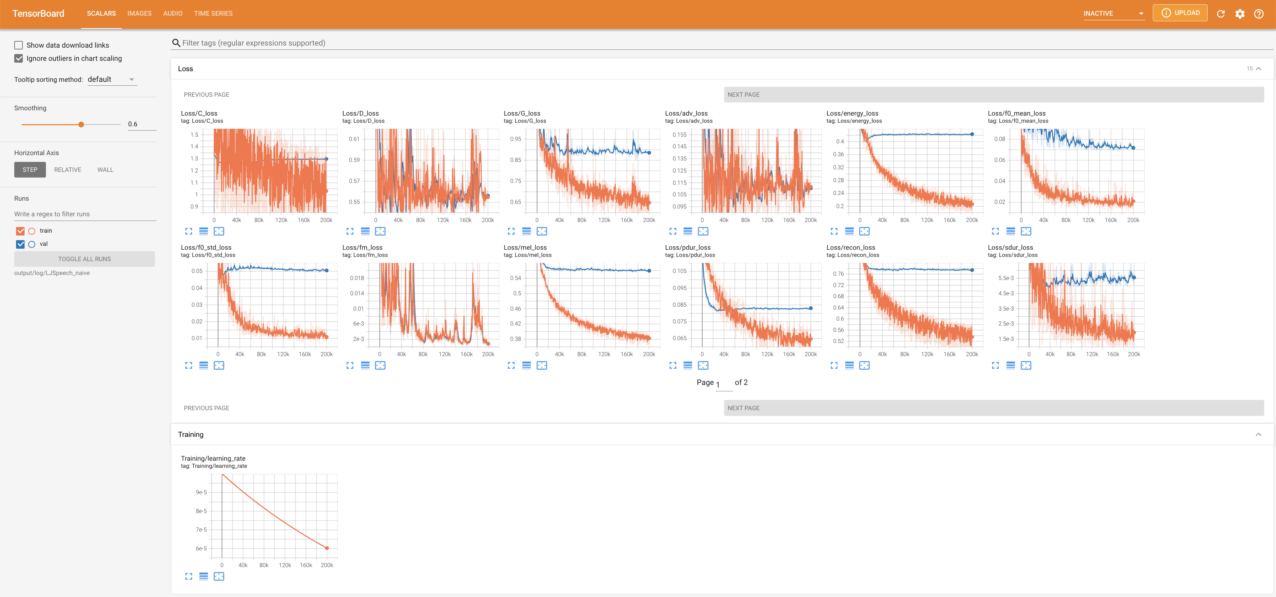Toggle log scale on Training/learning_rate chart
The height and width of the screenshot is (597, 1276).
(204, 576)
